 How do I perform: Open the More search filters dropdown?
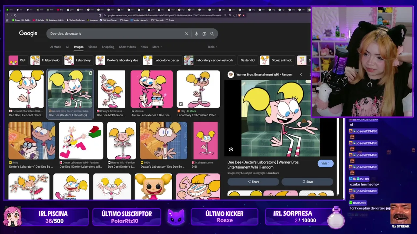(x=157, y=47)
